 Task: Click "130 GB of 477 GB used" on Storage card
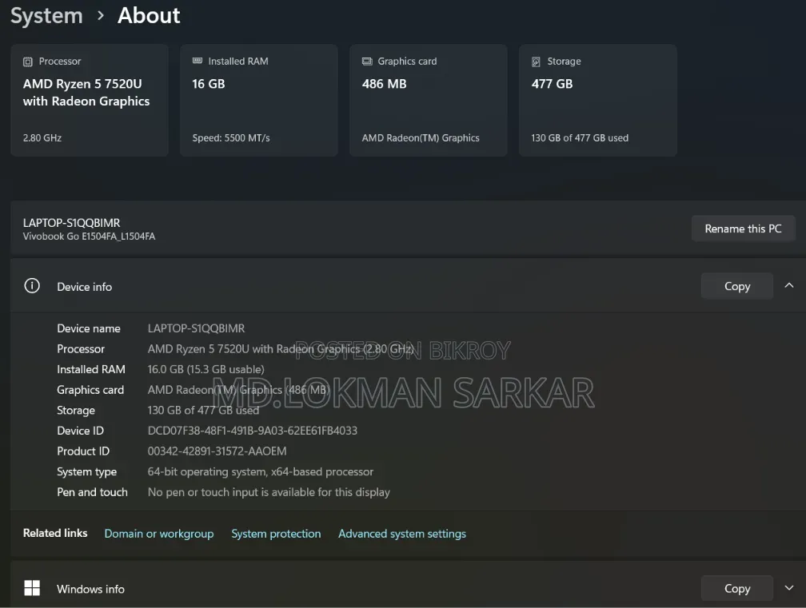coord(580,137)
